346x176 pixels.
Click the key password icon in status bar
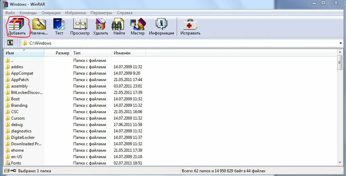click(x=13, y=171)
